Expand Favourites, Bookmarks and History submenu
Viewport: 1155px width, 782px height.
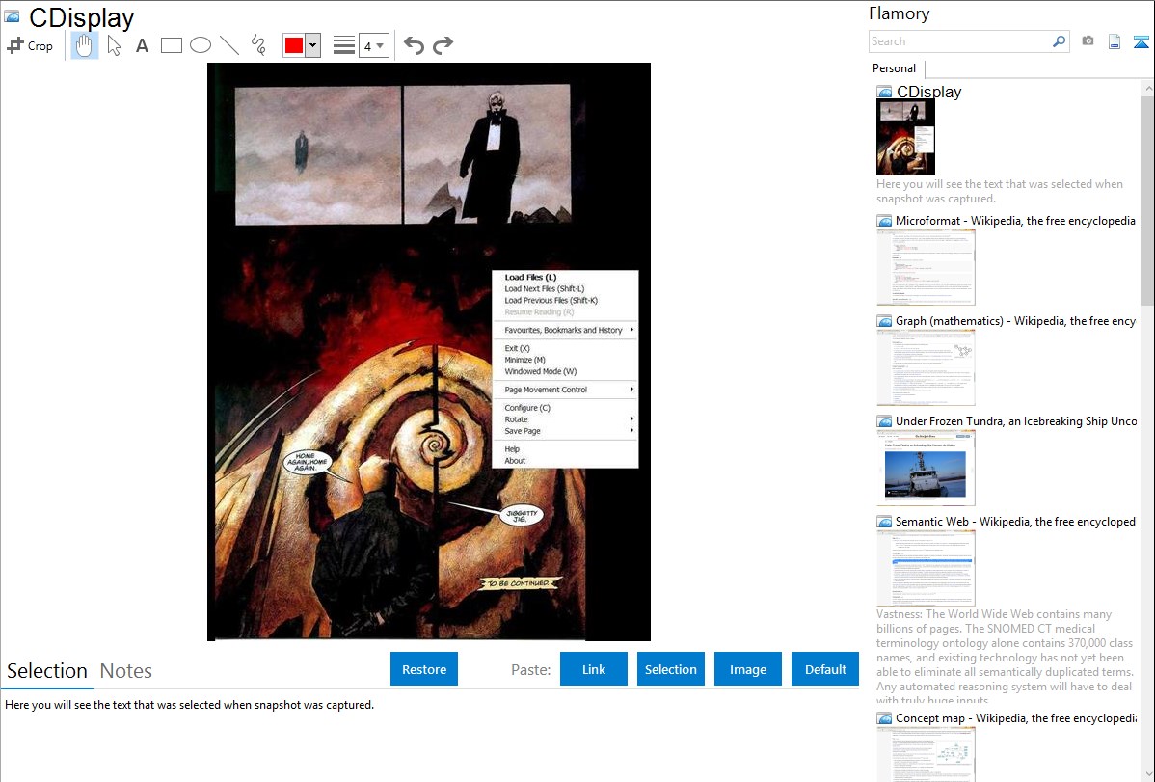[564, 330]
